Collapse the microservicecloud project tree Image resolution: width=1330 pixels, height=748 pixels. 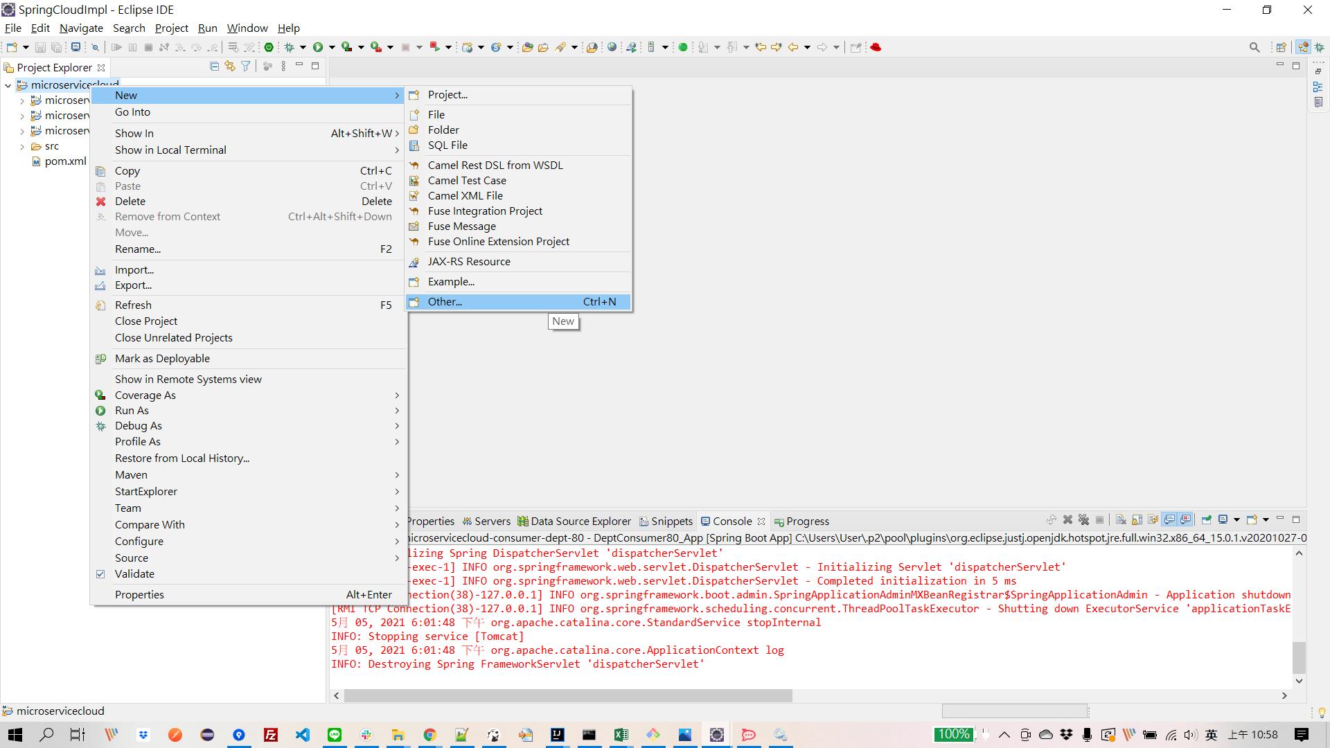pos(8,85)
